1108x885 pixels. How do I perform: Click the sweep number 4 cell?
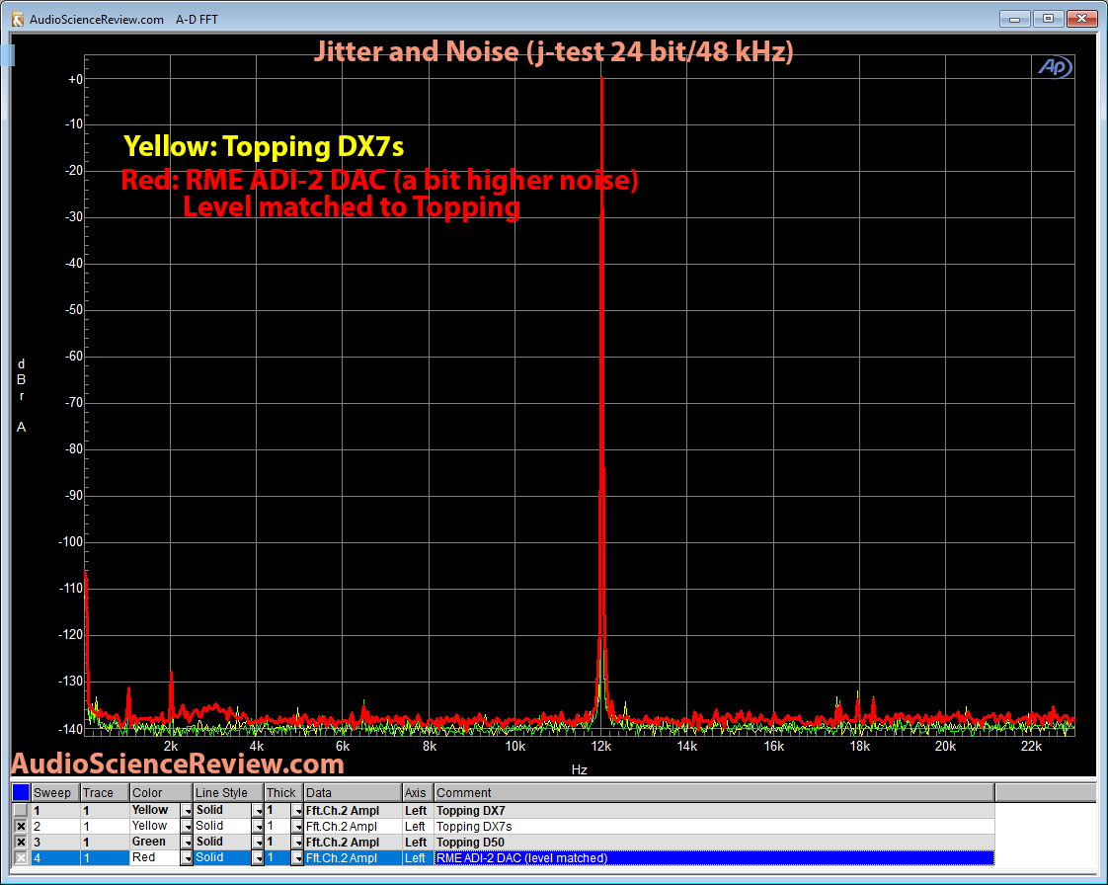(55, 857)
